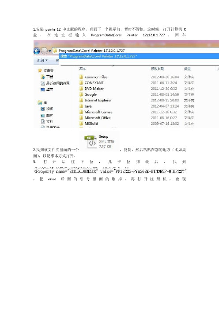
Task: Click the 最近访问的位置 icon
Action: [x=43, y=83]
